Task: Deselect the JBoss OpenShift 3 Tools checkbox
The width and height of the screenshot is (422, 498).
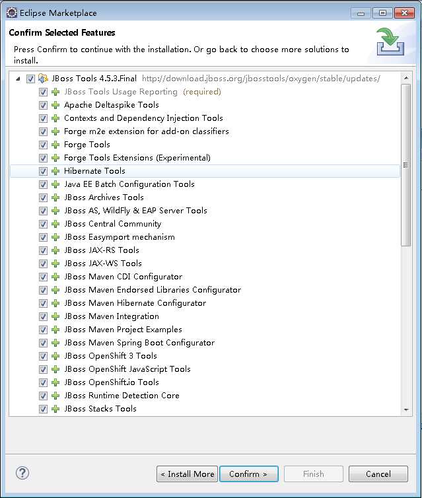Action: (44, 356)
